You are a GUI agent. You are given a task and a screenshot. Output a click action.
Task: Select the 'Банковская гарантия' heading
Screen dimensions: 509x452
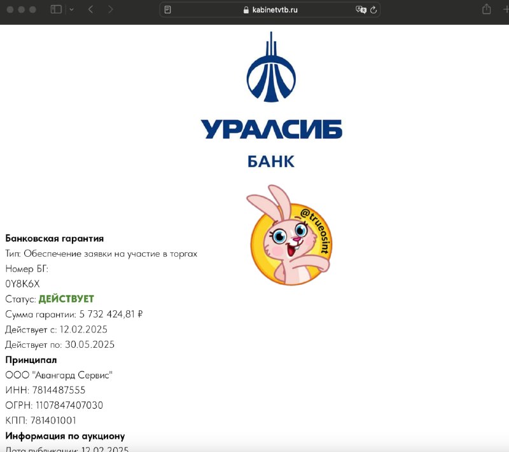pos(55,238)
